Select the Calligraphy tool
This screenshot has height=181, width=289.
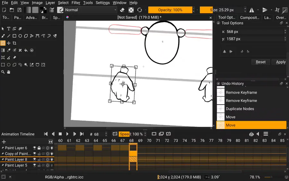(20, 29)
